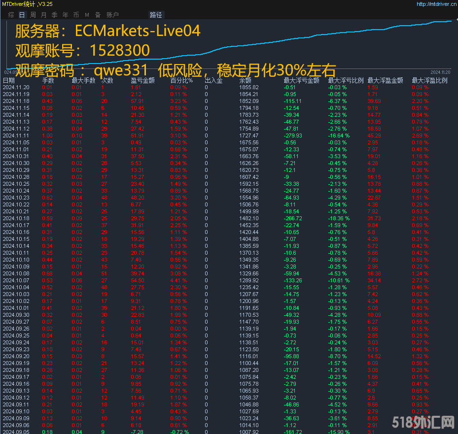
Task: Click max floating loss ratio -16.64 %
Action: (x=339, y=135)
